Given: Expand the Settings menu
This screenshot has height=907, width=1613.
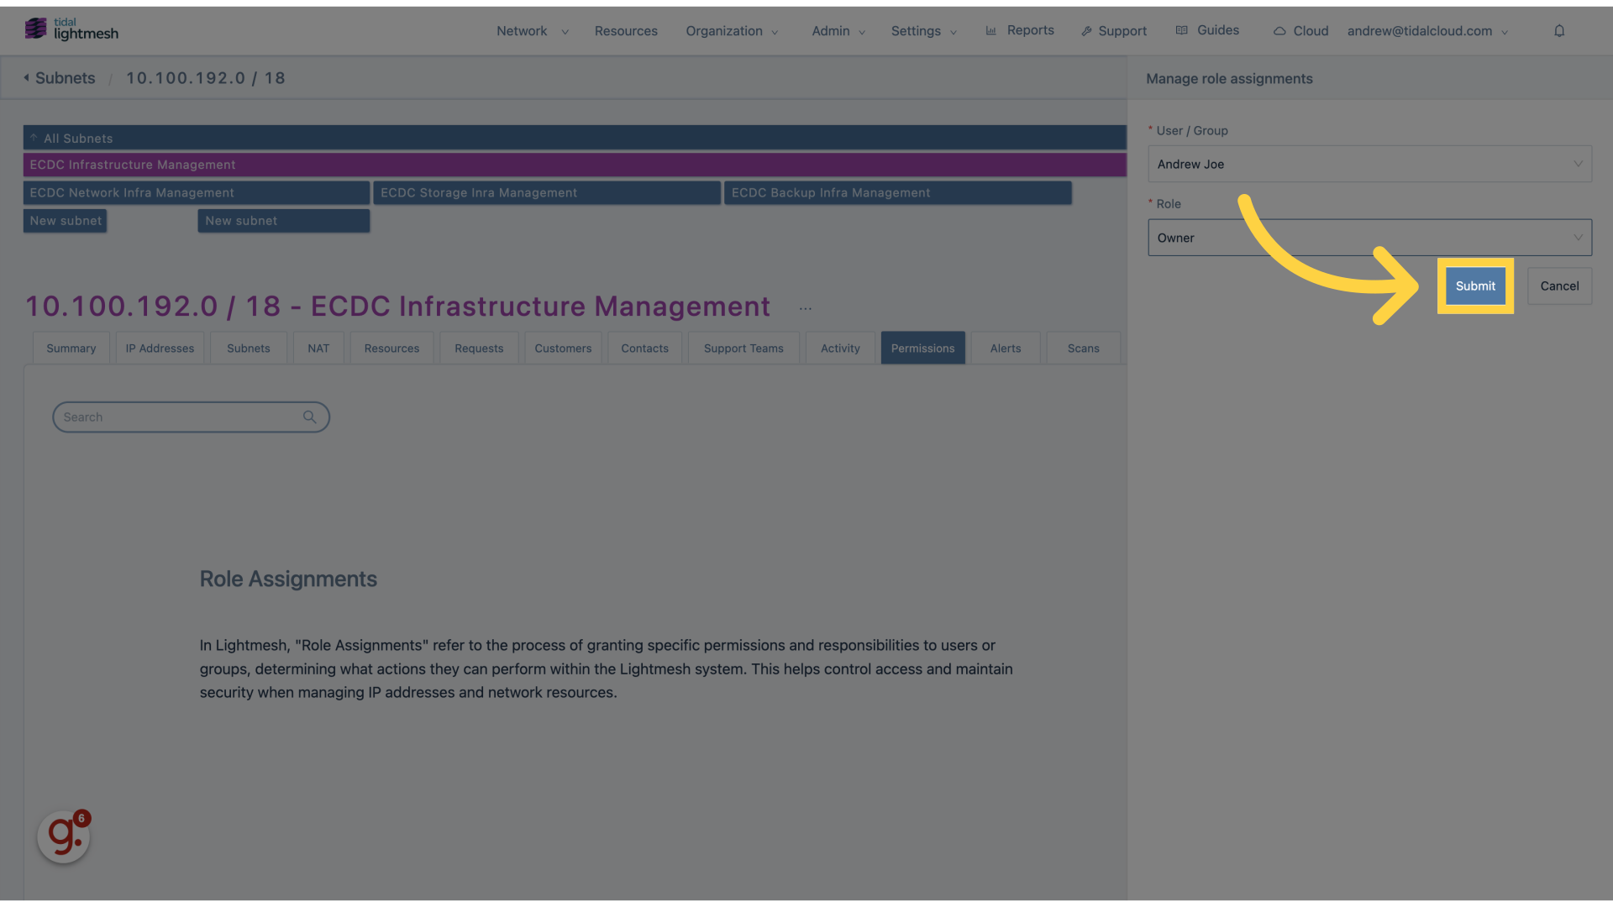Looking at the screenshot, I should click(x=924, y=31).
